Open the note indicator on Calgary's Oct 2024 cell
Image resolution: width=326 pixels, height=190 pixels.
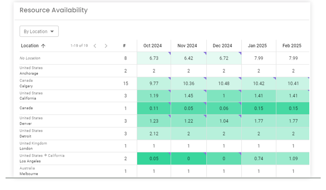pos(170,78)
